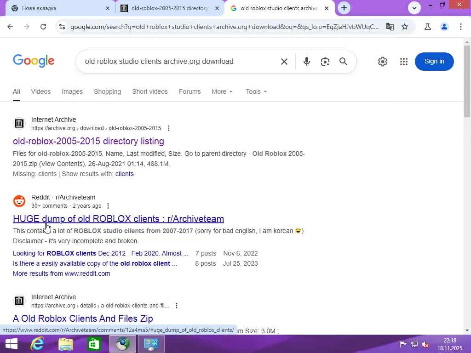Image resolution: width=471 pixels, height=353 pixels.
Task: Bookmark this page with the star icon
Action: pyautogui.click(x=405, y=27)
